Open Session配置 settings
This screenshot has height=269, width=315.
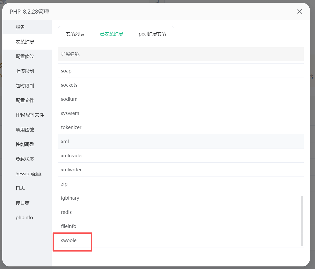point(28,174)
